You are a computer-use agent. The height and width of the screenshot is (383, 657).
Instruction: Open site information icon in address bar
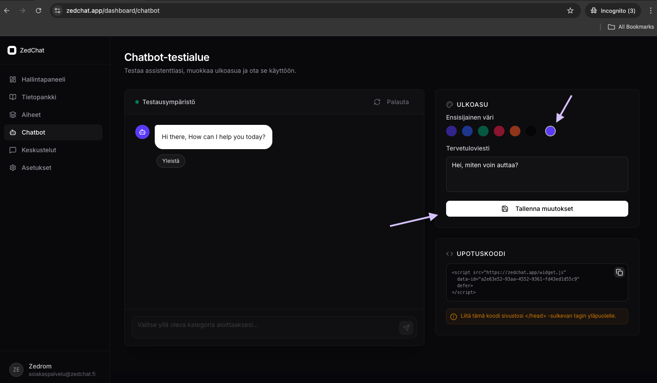point(57,11)
